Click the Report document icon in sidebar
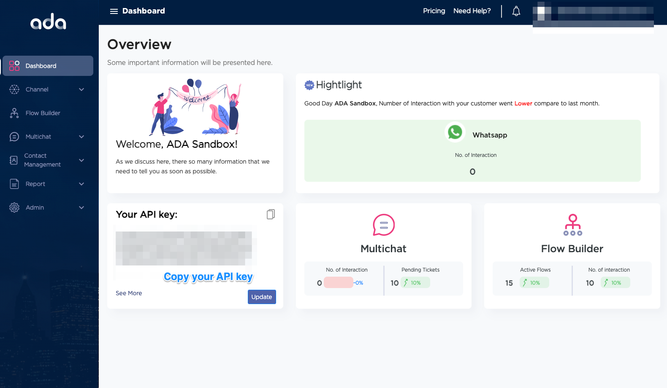This screenshot has width=667, height=388. [x=14, y=184]
